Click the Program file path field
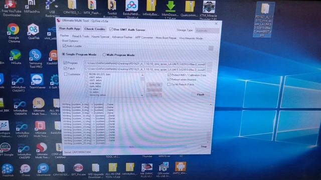 [x=145, y=64]
